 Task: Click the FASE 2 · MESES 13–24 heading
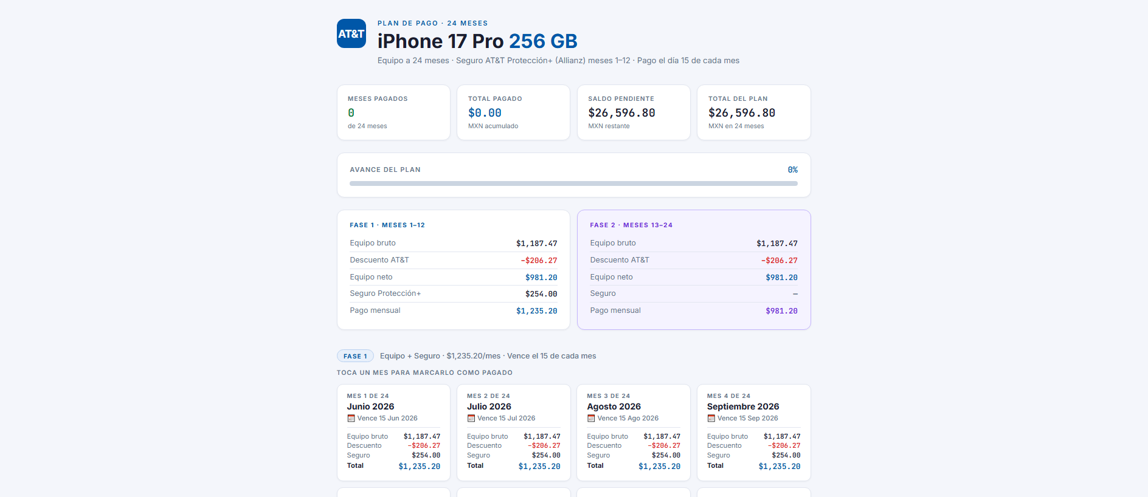pos(631,225)
